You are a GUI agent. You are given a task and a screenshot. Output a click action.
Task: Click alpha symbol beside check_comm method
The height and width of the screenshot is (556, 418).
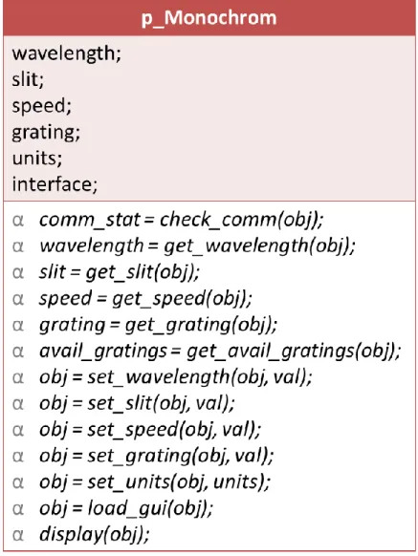(x=18, y=221)
